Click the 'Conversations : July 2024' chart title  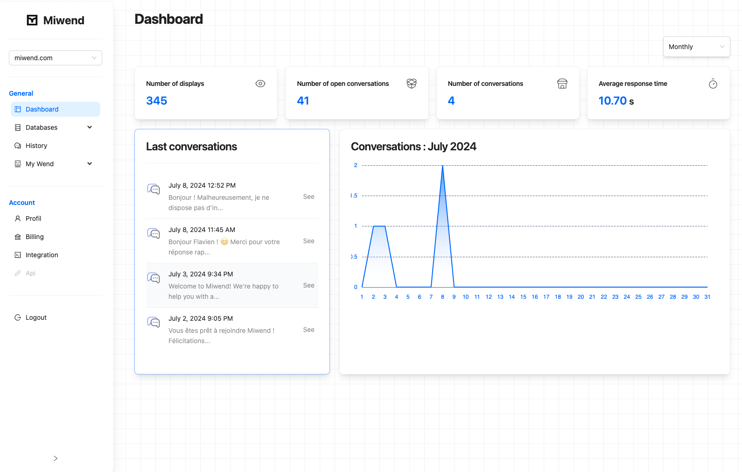413,147
